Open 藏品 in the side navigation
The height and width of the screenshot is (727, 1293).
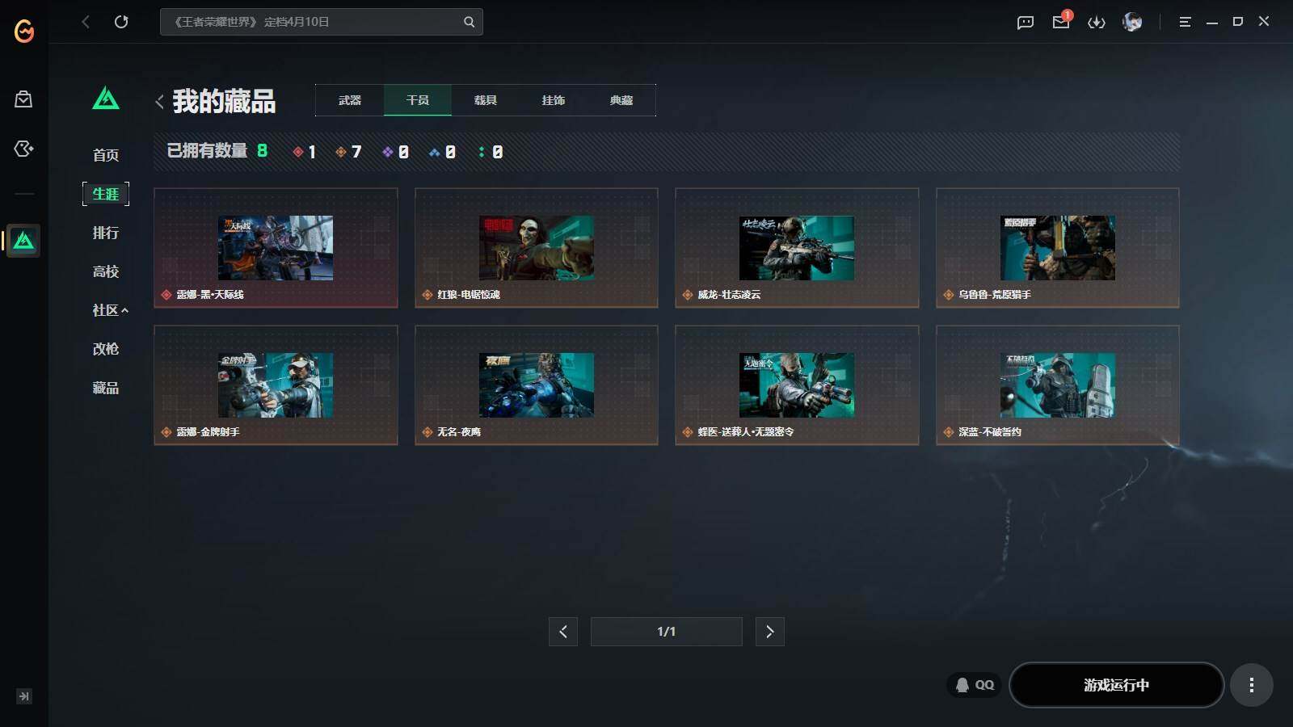[x=106, y=388]
